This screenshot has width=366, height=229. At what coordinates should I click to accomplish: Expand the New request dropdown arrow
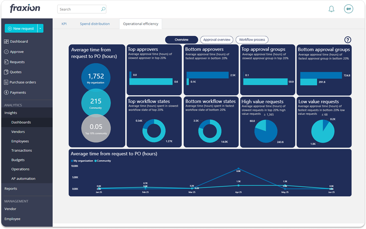pos(41,28)
